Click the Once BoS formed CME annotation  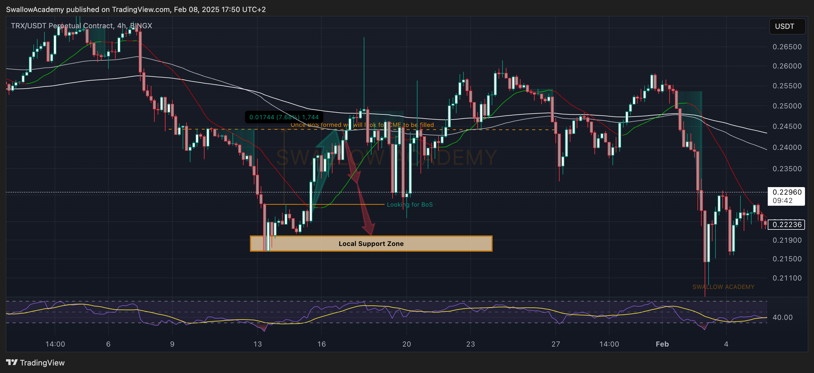[362, 125]
